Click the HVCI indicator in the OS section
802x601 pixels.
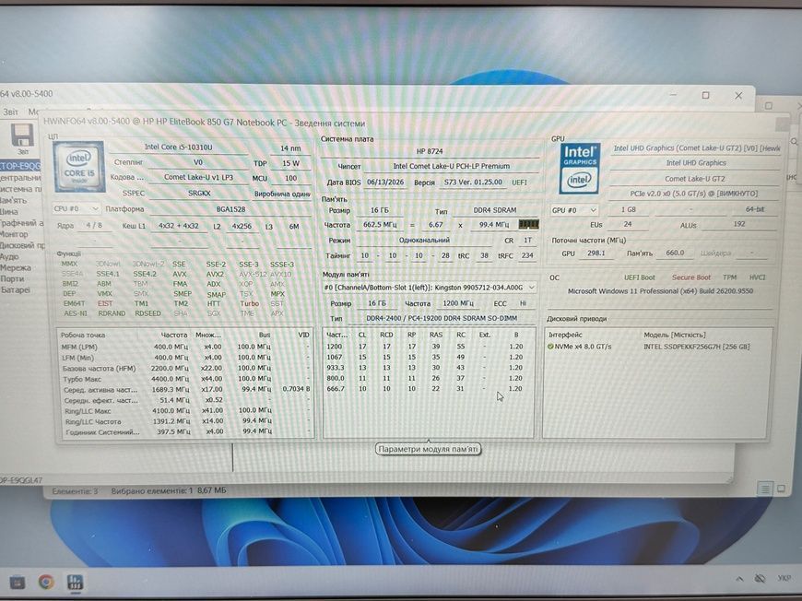click(757, 277)
